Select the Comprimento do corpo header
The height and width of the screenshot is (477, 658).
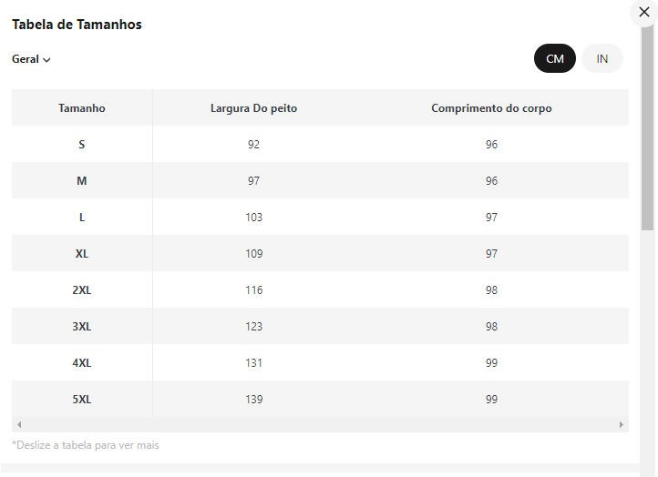tap(491, 108)
